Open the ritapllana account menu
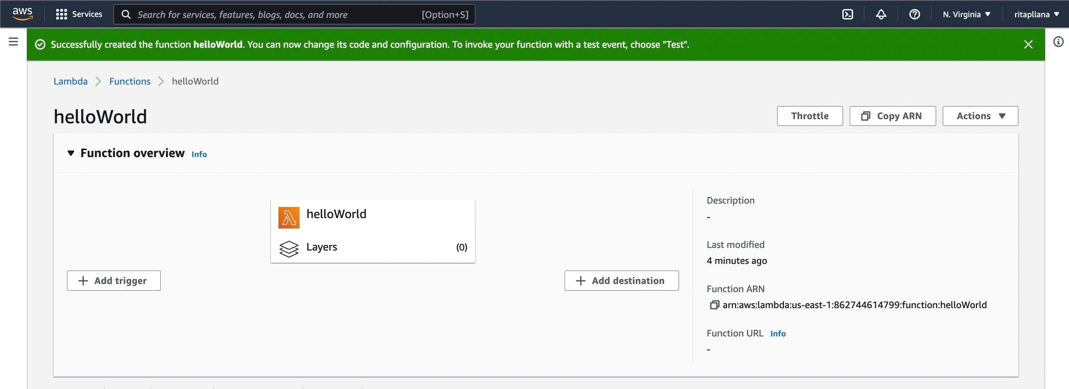The image size is (1069, 389). pyautogui.click(x=1036, y=14)
